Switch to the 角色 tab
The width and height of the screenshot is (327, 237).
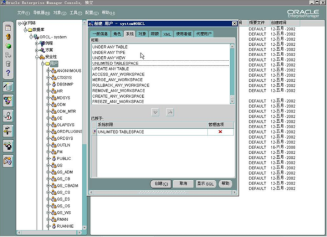117,34
